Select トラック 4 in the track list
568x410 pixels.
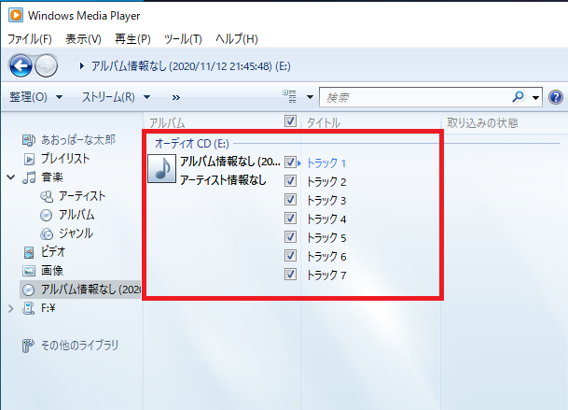tap(326, 219)
